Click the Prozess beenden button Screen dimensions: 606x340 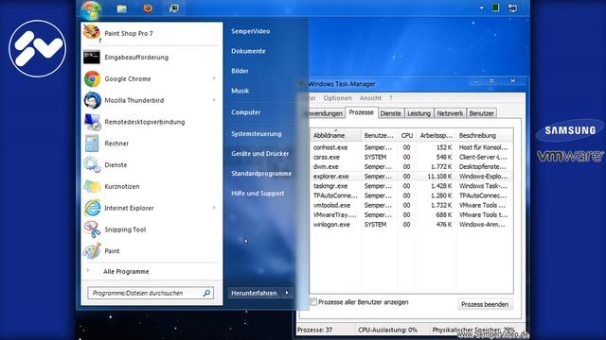tap(485, 304)
